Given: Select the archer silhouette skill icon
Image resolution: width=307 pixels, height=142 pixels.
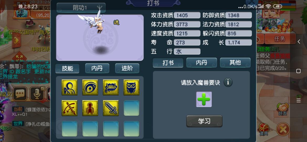Looking at the screenshot, I should 70,87.
